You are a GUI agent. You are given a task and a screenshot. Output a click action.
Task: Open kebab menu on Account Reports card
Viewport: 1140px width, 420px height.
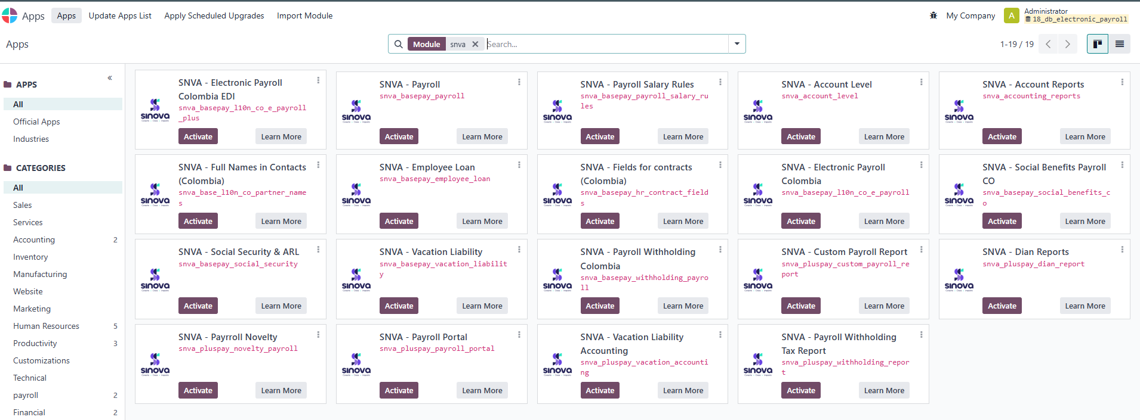[1123, 82]
